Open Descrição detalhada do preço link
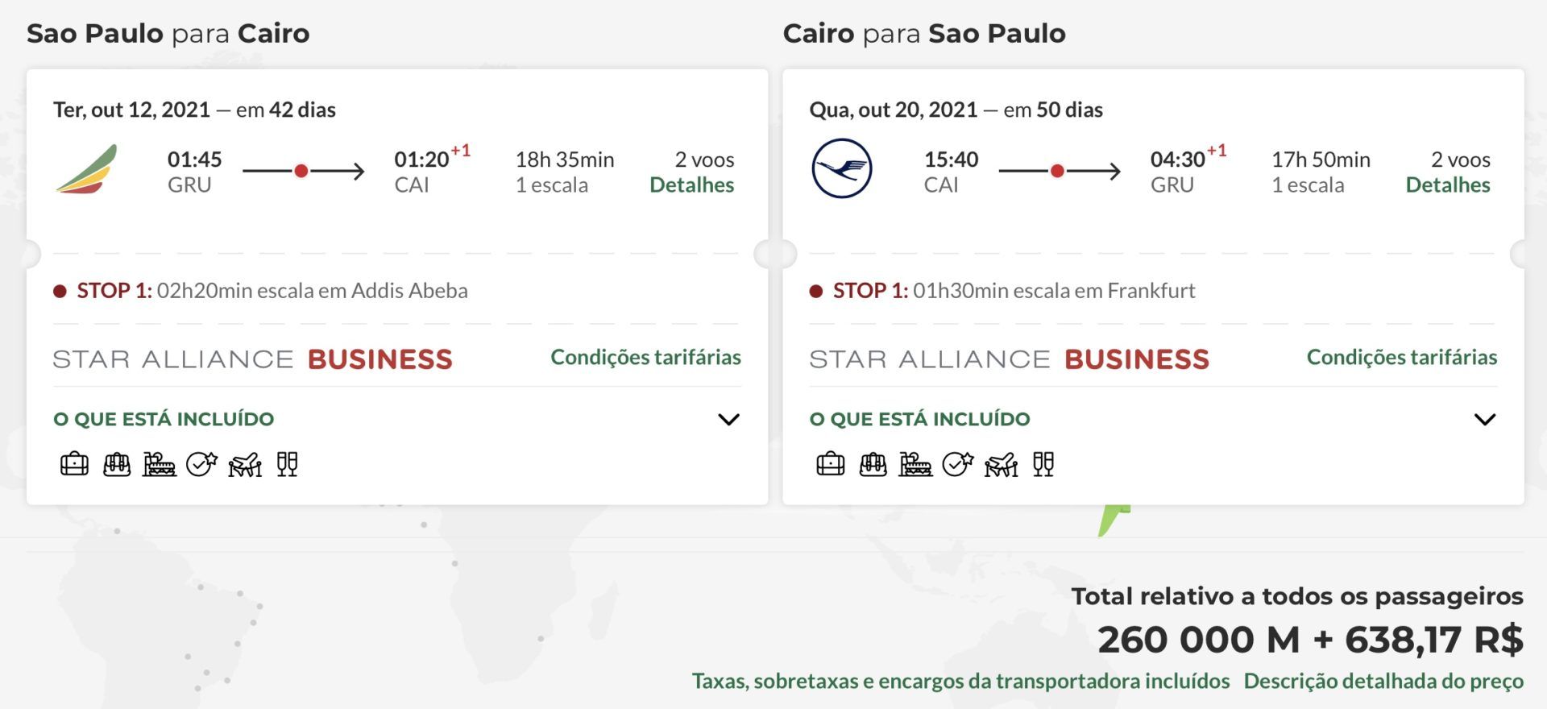1547x709 pixels. [x=1383, y=681]
